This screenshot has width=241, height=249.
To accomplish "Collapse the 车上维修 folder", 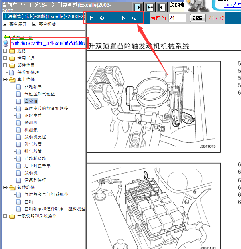I will pos(5,79).
